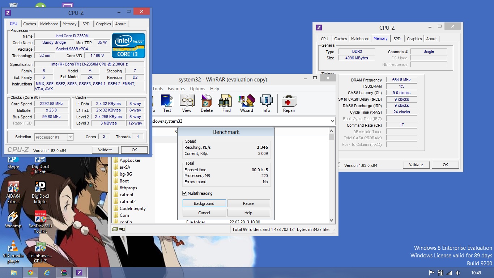Launch VLC media player shortcut

[13, 252]
